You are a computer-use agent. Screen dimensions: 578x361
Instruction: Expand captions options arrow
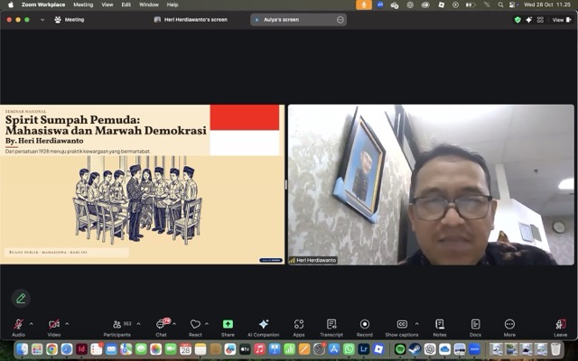417,324
